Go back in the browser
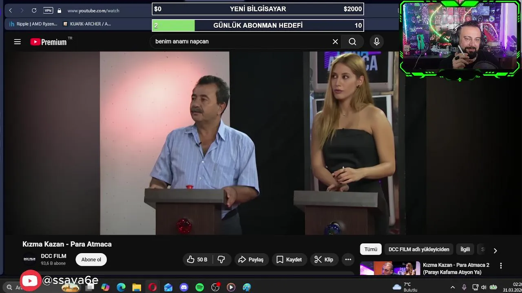 (11, 11)
